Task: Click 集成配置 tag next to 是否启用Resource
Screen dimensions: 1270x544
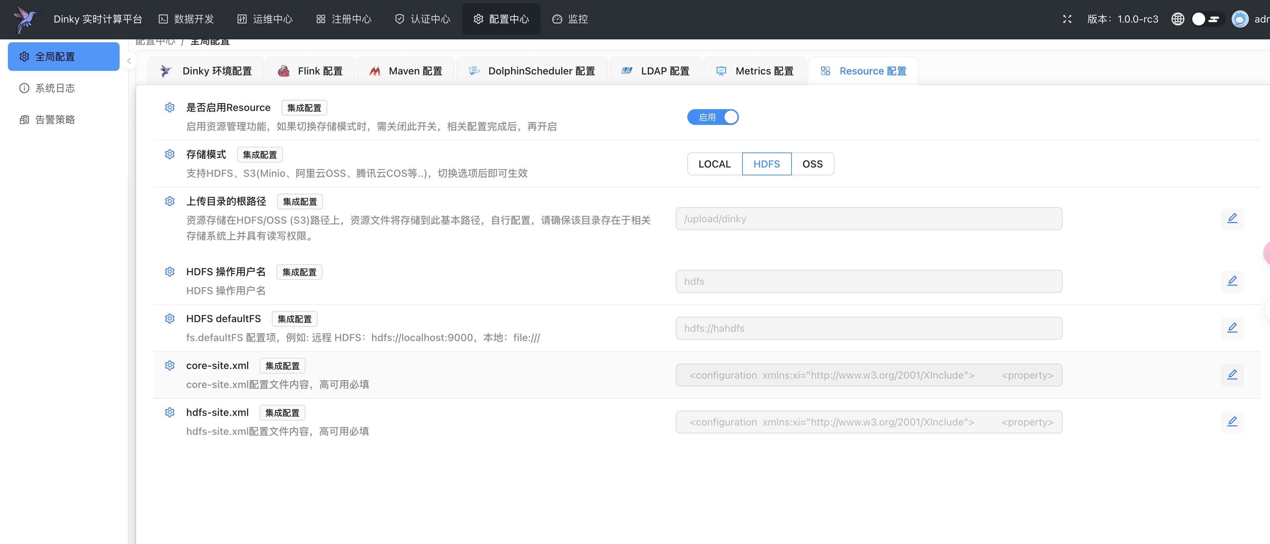Action: point(304,108)
